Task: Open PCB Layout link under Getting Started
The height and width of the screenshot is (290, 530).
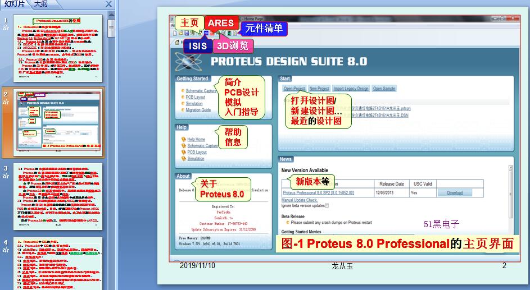Action: [196, 97]
